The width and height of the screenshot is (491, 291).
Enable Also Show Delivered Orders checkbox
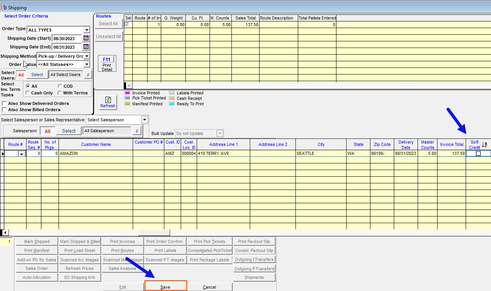click(5, 103)
